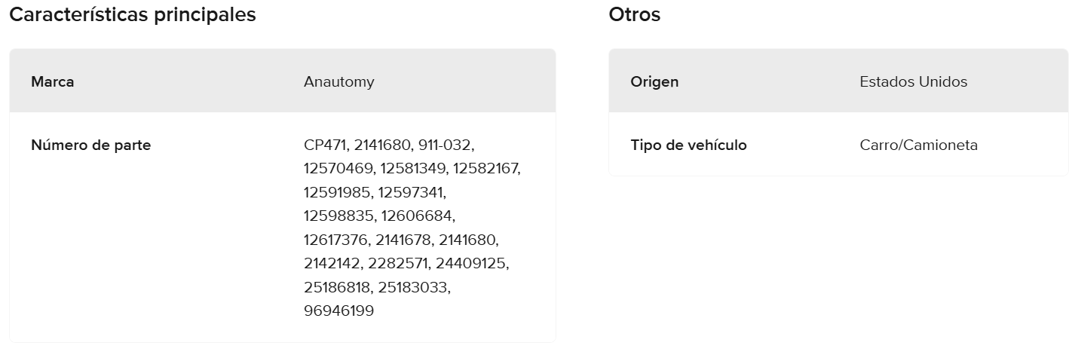1078x358 pixels.
Task: Click the 'Estados Unidos' origin value
Action: tap(913, 81)
